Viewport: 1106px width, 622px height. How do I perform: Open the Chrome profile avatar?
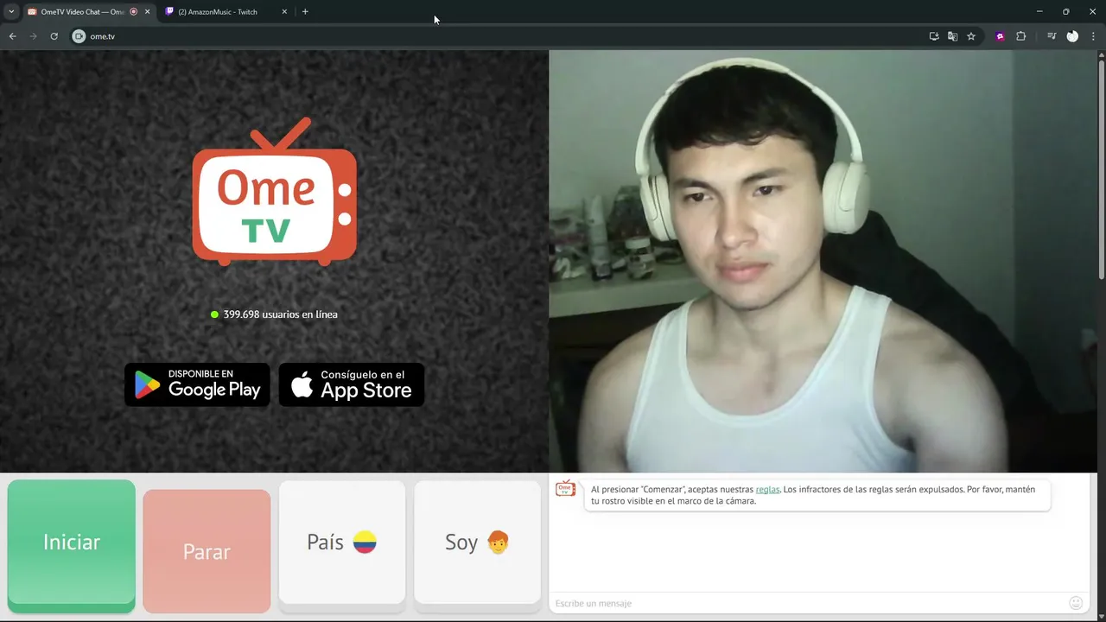pyautogui.click(x=1072, y=36)
